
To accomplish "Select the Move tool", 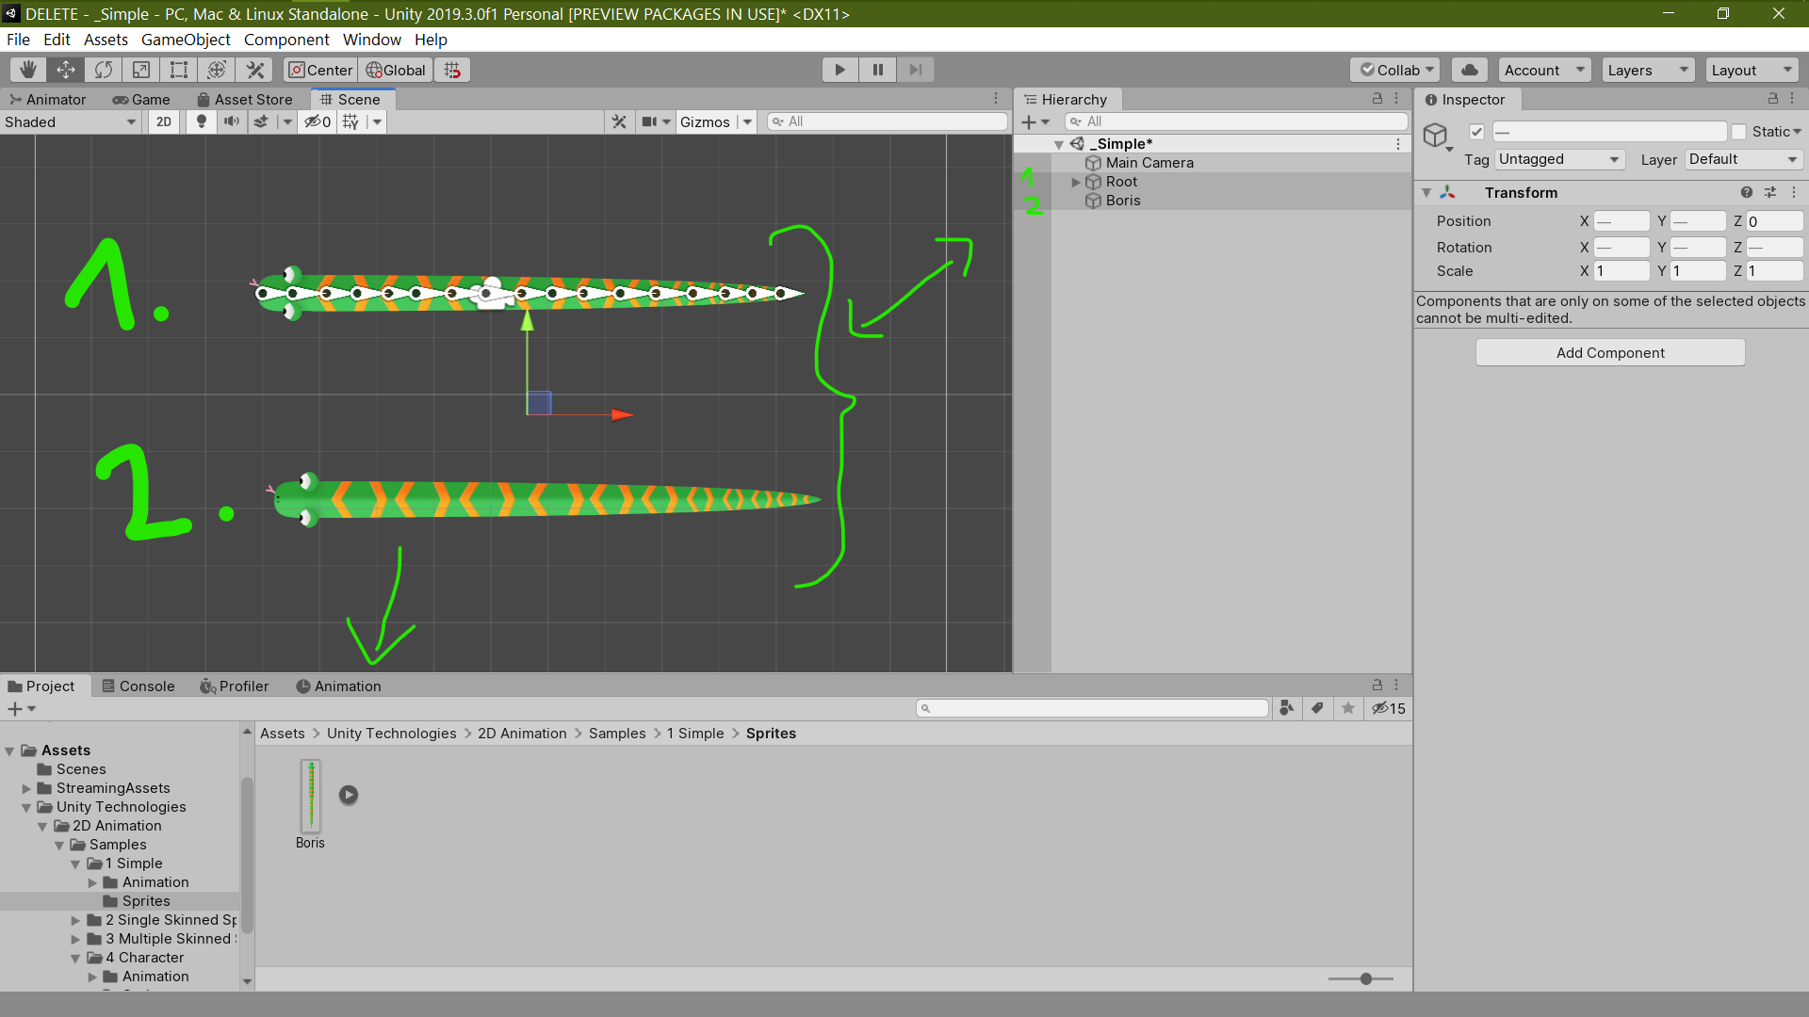I will (x=66, y=70).
